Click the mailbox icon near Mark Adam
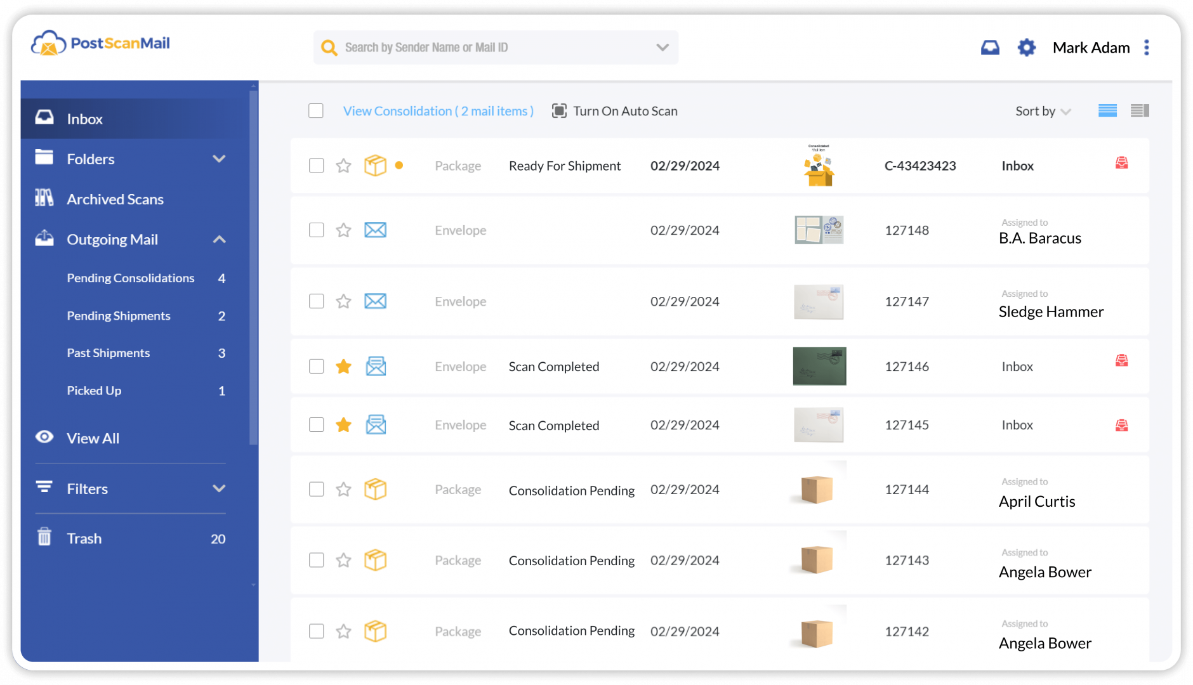Screen dimensions: 1193x685 tap(990, 47)
